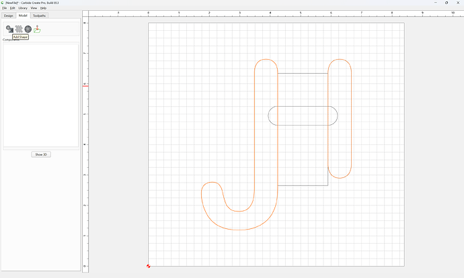Select the Model tab
The width and height of the screenshot is (464, 278).
point(23,15)
